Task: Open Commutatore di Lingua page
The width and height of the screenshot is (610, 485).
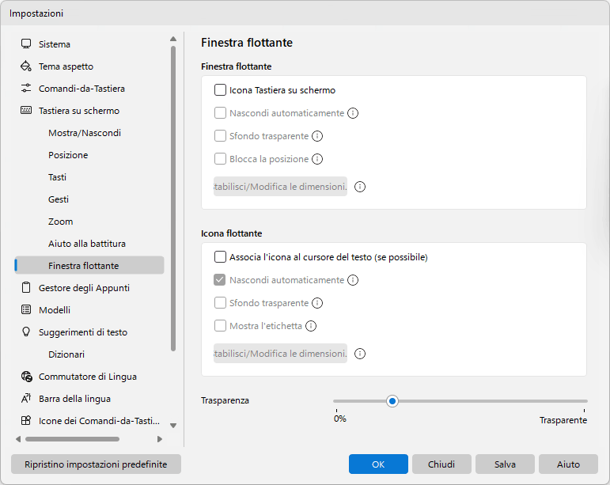Action: [x=89, y=377]
